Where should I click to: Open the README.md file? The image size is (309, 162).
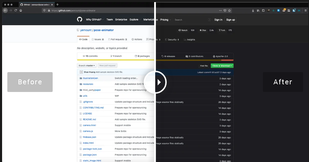coord(89,119)
